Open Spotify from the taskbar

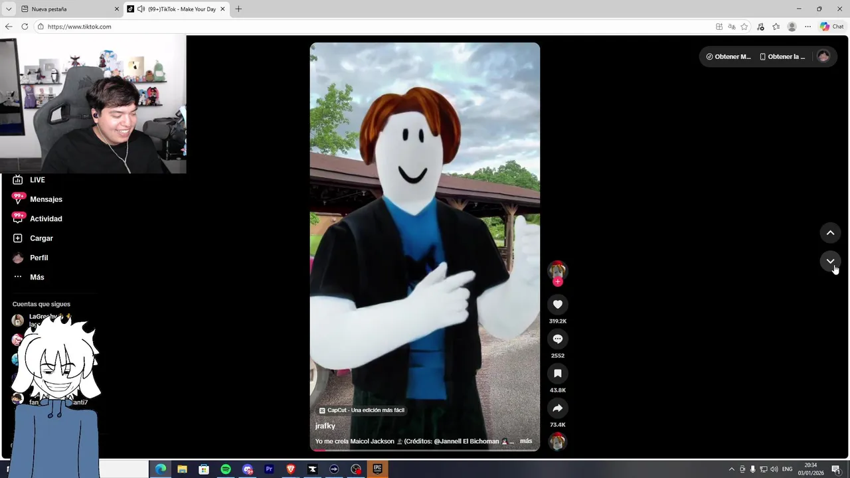pyautogui.click(x=226, y=469)
